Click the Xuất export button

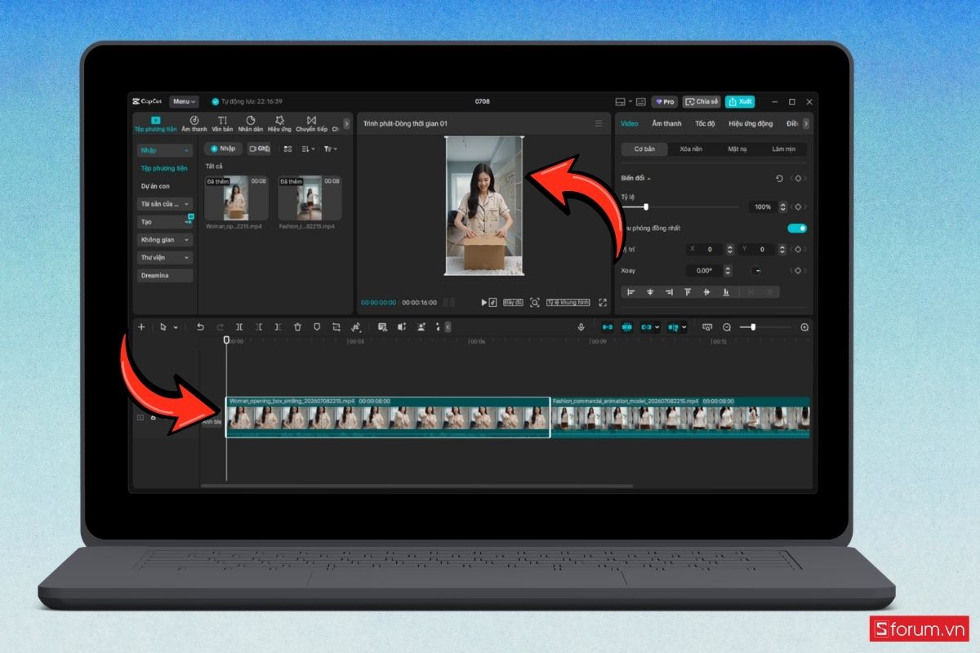point(740,102)
